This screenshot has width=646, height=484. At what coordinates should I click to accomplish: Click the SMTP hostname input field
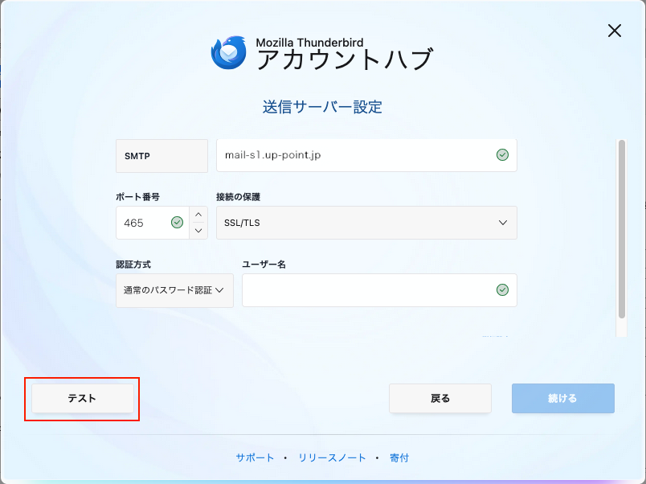(366, 155)
